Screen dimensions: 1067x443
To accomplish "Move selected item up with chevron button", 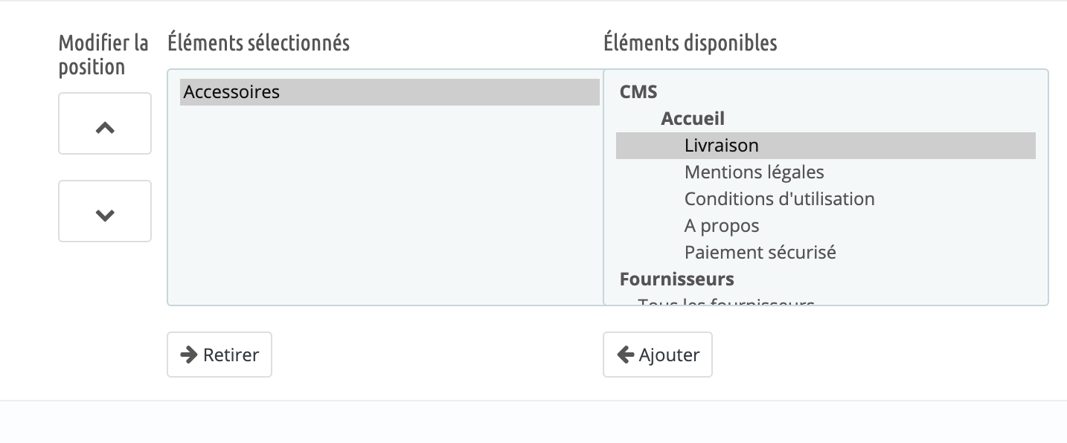I will pos(105,123).
